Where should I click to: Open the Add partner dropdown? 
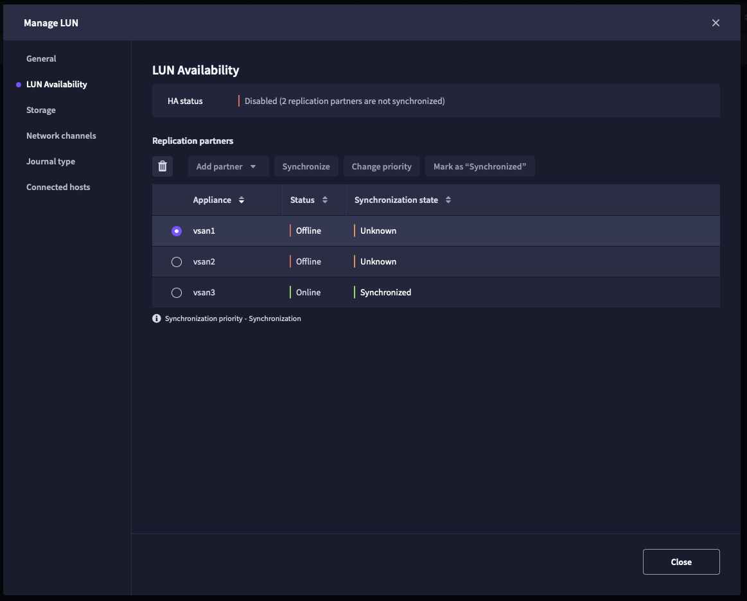(228, 166)
